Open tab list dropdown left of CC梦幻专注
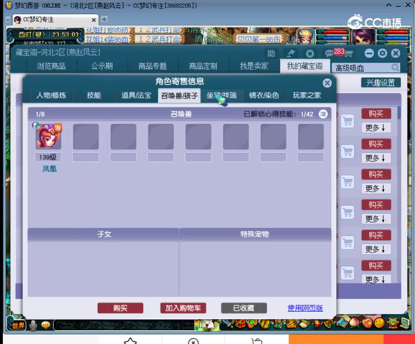Viewport: 415px width, 344px height. (8, 20)
